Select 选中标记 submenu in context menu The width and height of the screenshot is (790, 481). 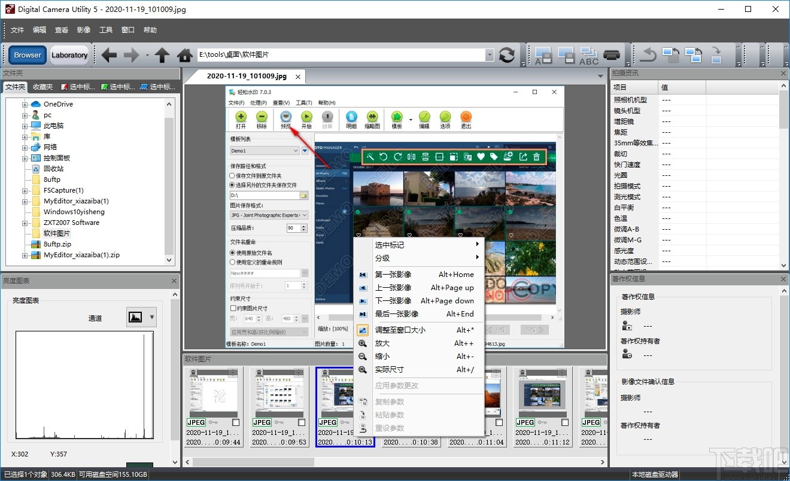pos(418,245)
